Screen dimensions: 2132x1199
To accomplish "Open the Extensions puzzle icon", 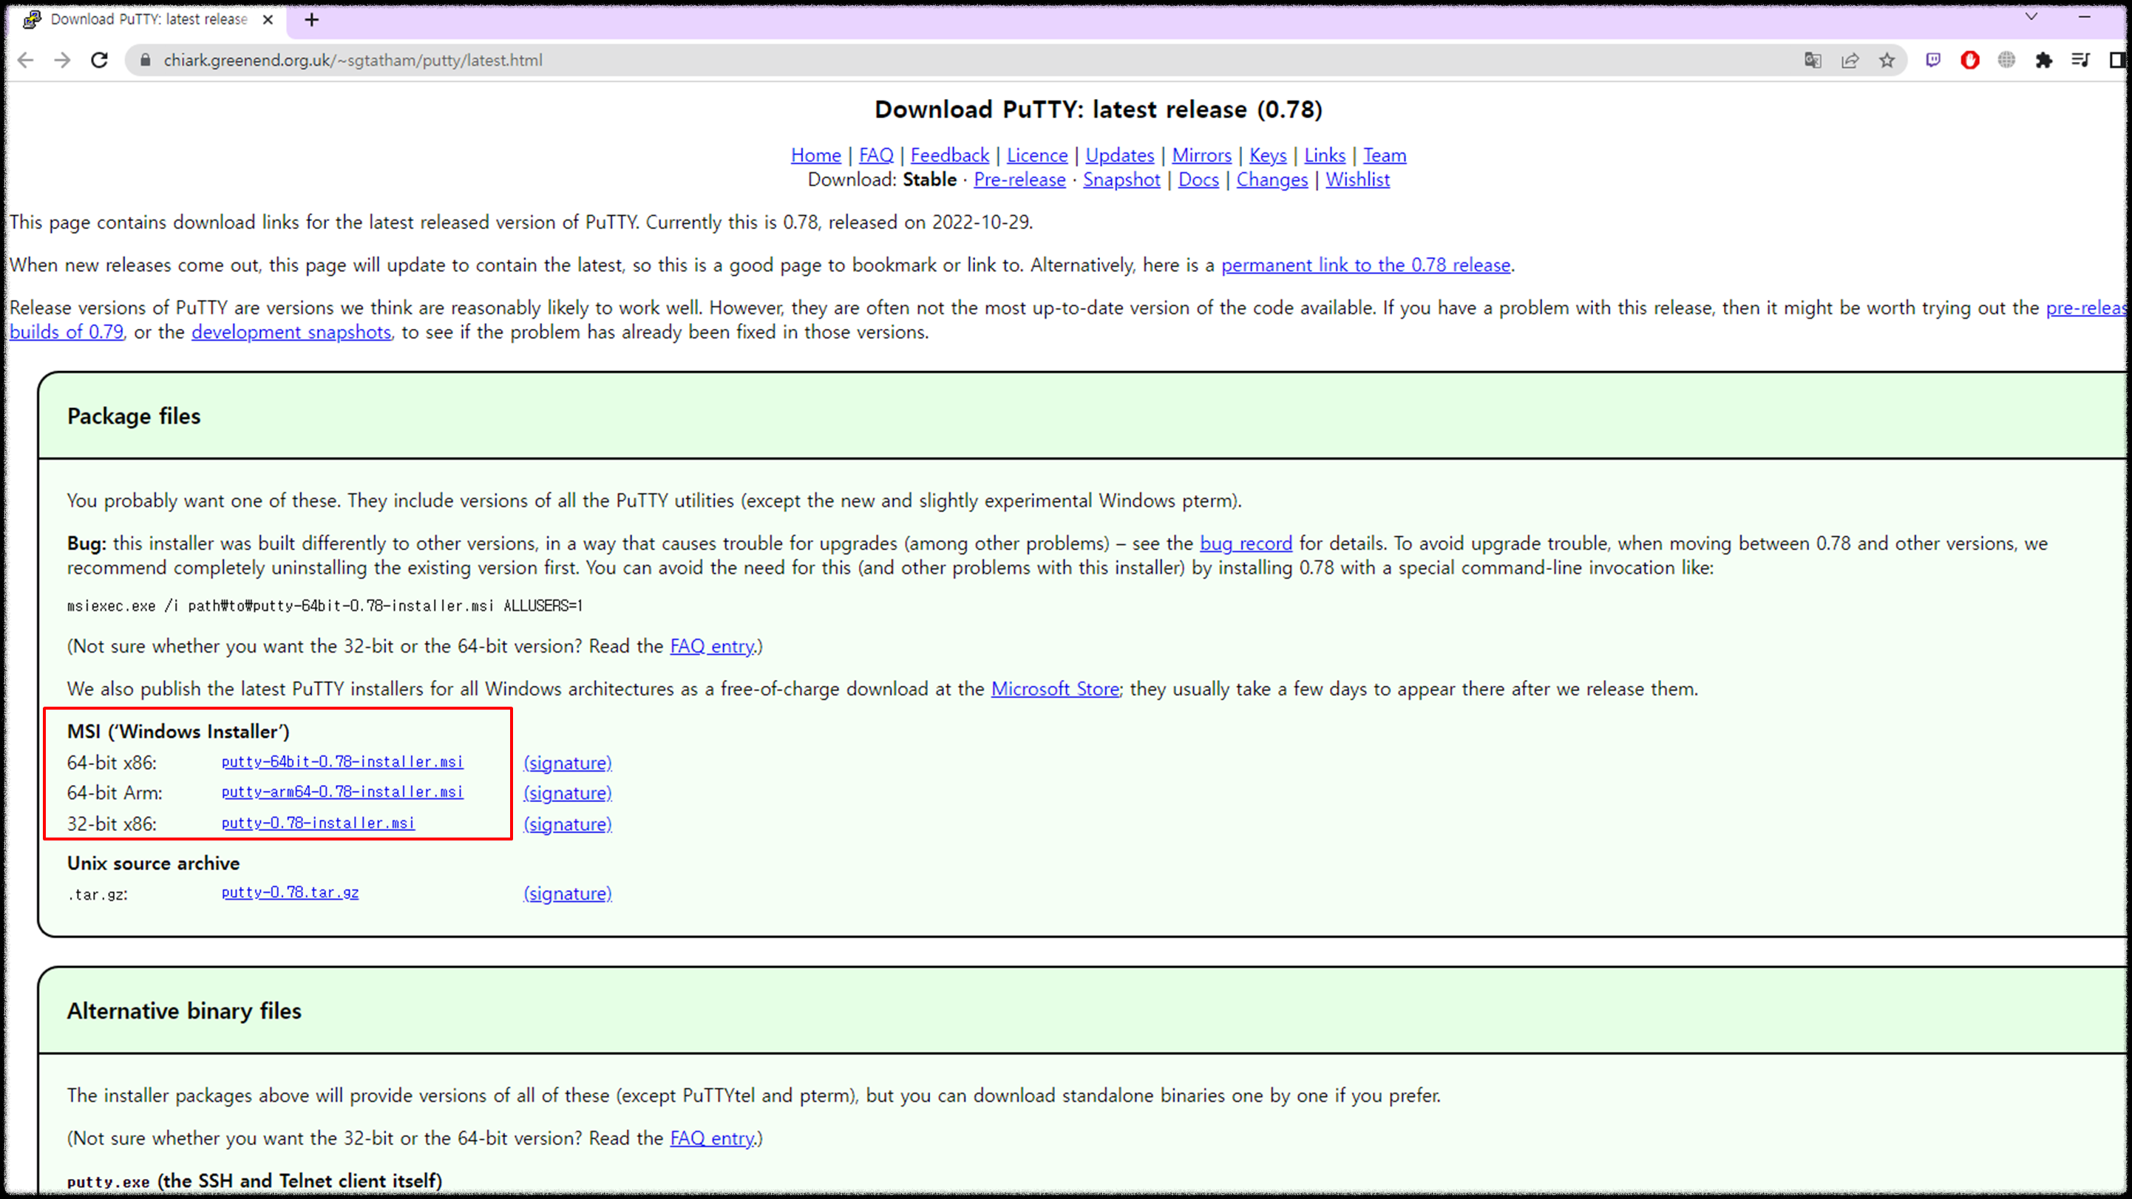I will pos(2043,61).
